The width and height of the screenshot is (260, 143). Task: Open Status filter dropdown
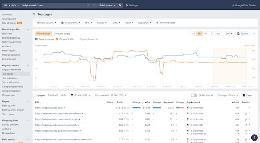(x=102, y=22)
